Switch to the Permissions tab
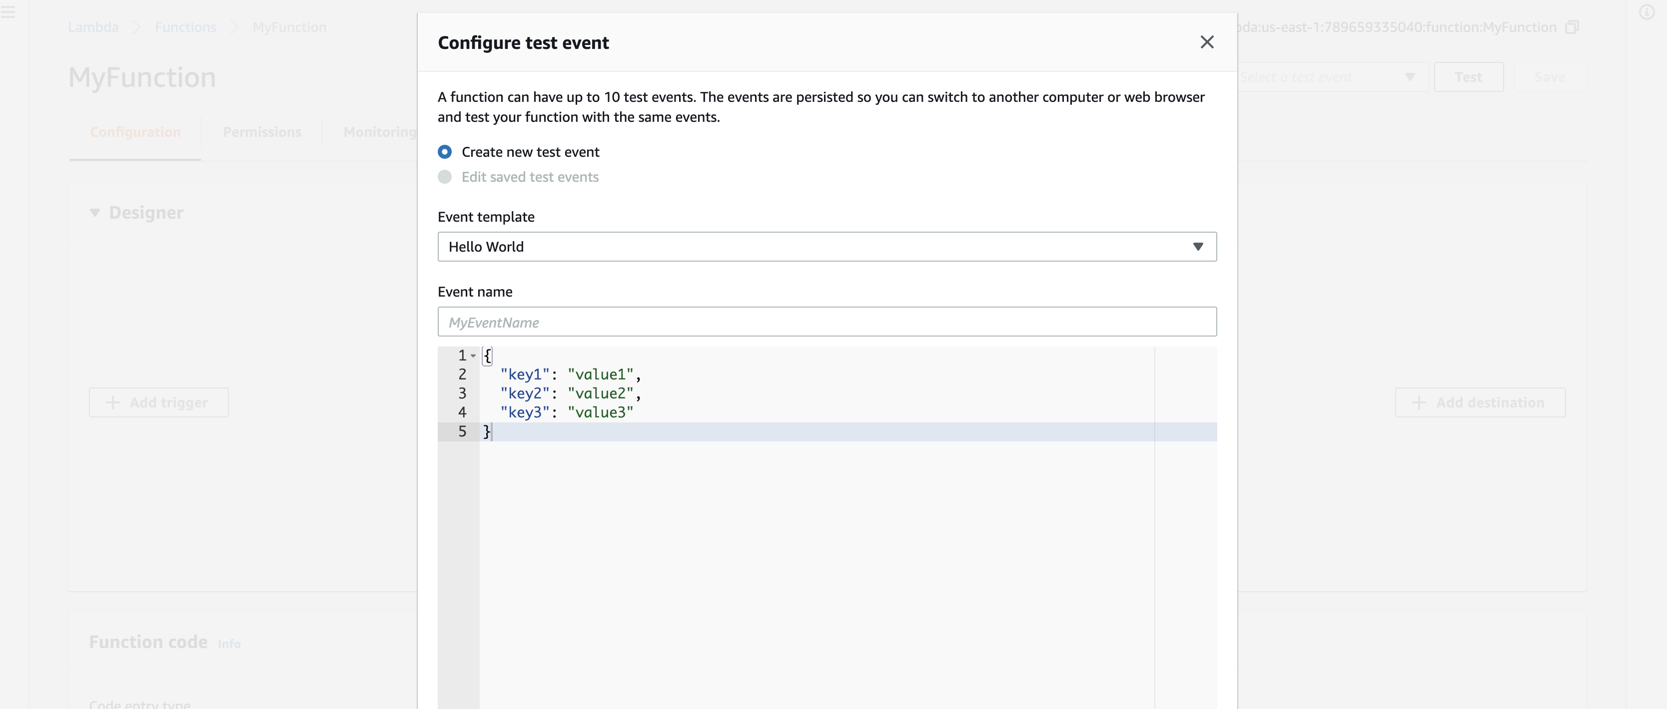The width and height of the screenshot is (1667, 709). (262, 132)
